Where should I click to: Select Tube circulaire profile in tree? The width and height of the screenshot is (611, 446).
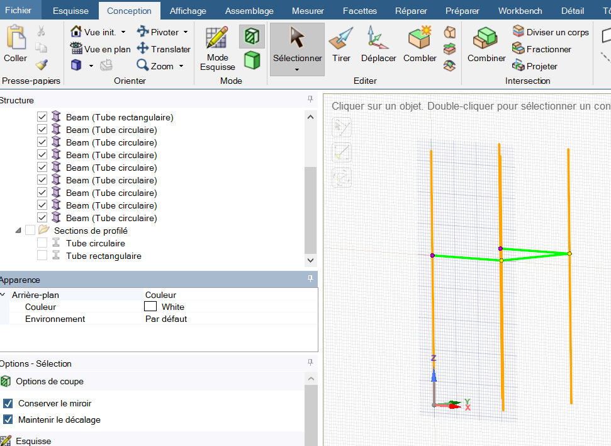tap(95, 243)
